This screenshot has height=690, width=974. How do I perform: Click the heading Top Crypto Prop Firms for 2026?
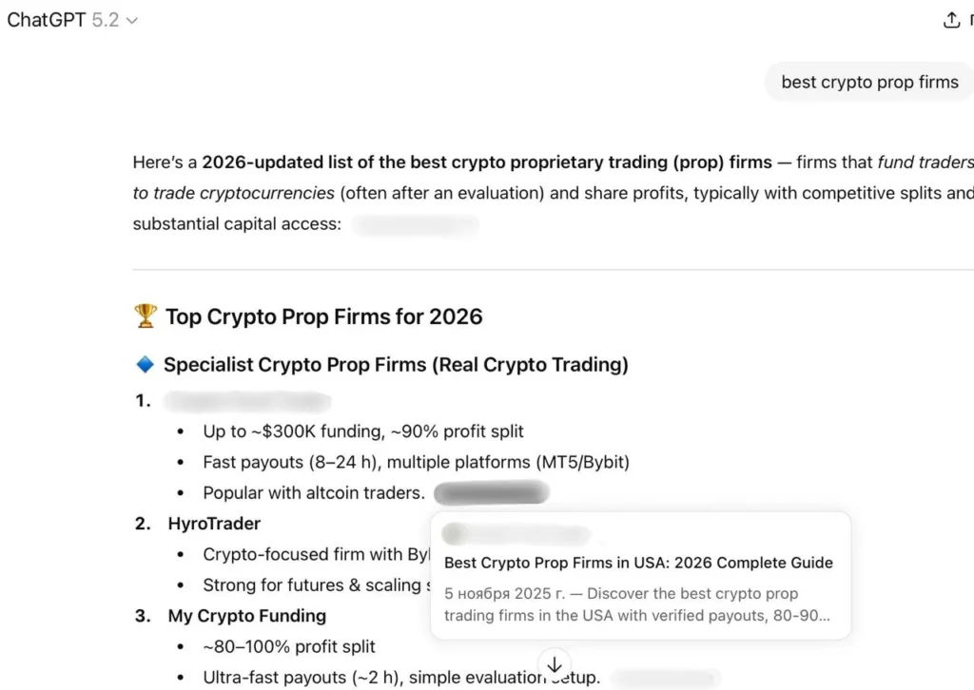click(323, 316)
